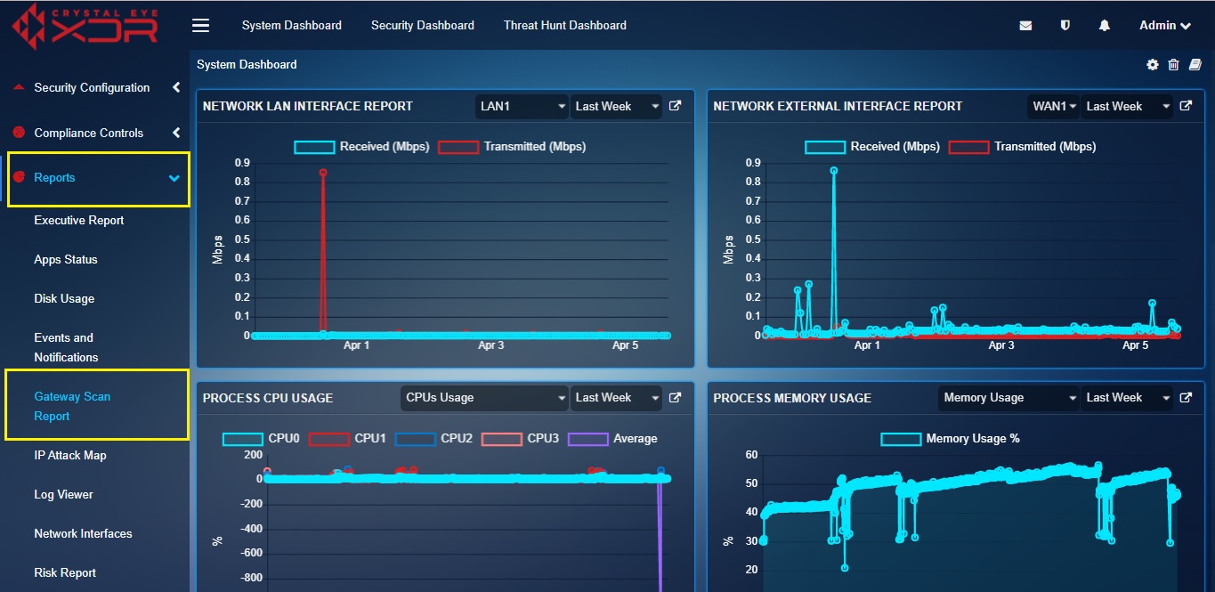Open the Memory Usage dropdown
This screenshot has width=1215, height=592.
coord(1008,398)
